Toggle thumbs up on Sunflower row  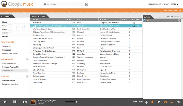coord(134,23)
